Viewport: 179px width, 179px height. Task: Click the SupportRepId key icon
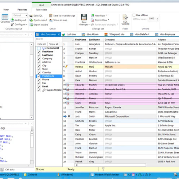click(44, 90)
